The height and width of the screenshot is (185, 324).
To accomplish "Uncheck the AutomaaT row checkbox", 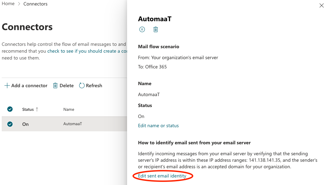I will 10,124.
